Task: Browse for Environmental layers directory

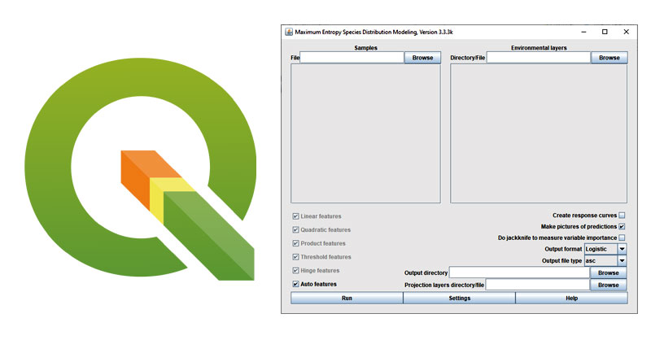Action: (609, 58)
